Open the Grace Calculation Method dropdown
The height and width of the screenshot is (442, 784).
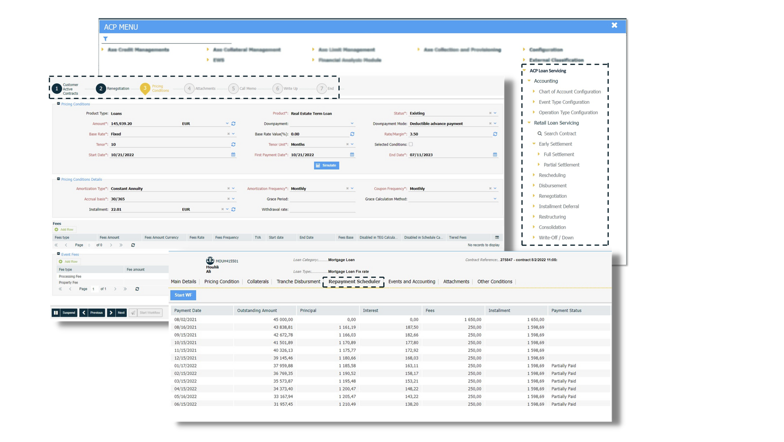point(495,199)
